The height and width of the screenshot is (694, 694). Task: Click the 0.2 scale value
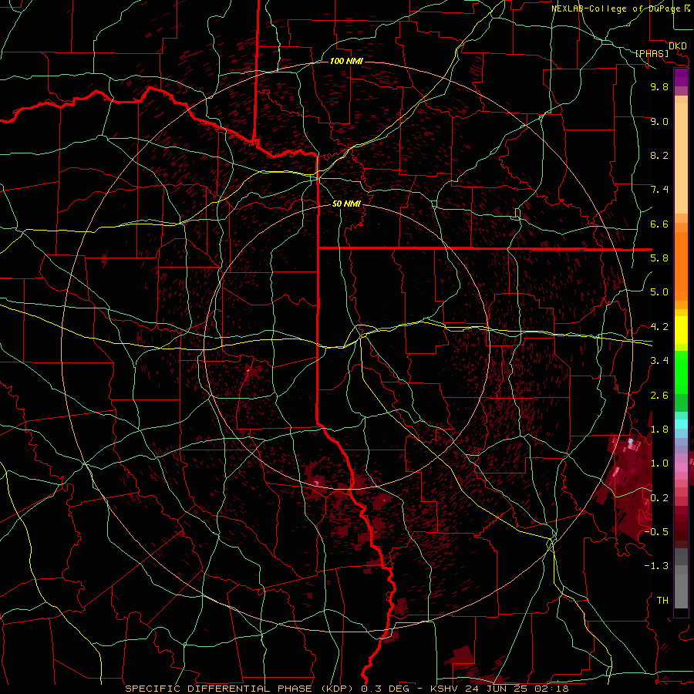click(659, 498)
